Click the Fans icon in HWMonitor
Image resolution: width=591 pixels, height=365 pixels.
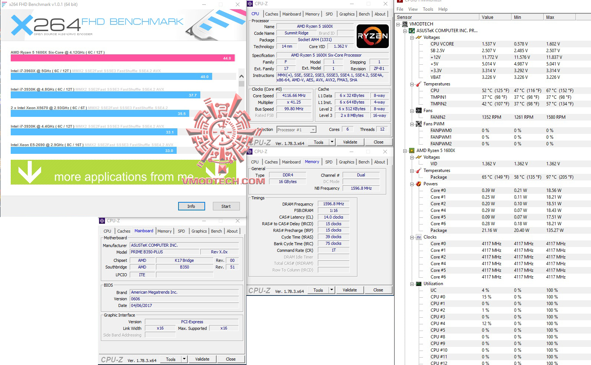pos(419,111)
